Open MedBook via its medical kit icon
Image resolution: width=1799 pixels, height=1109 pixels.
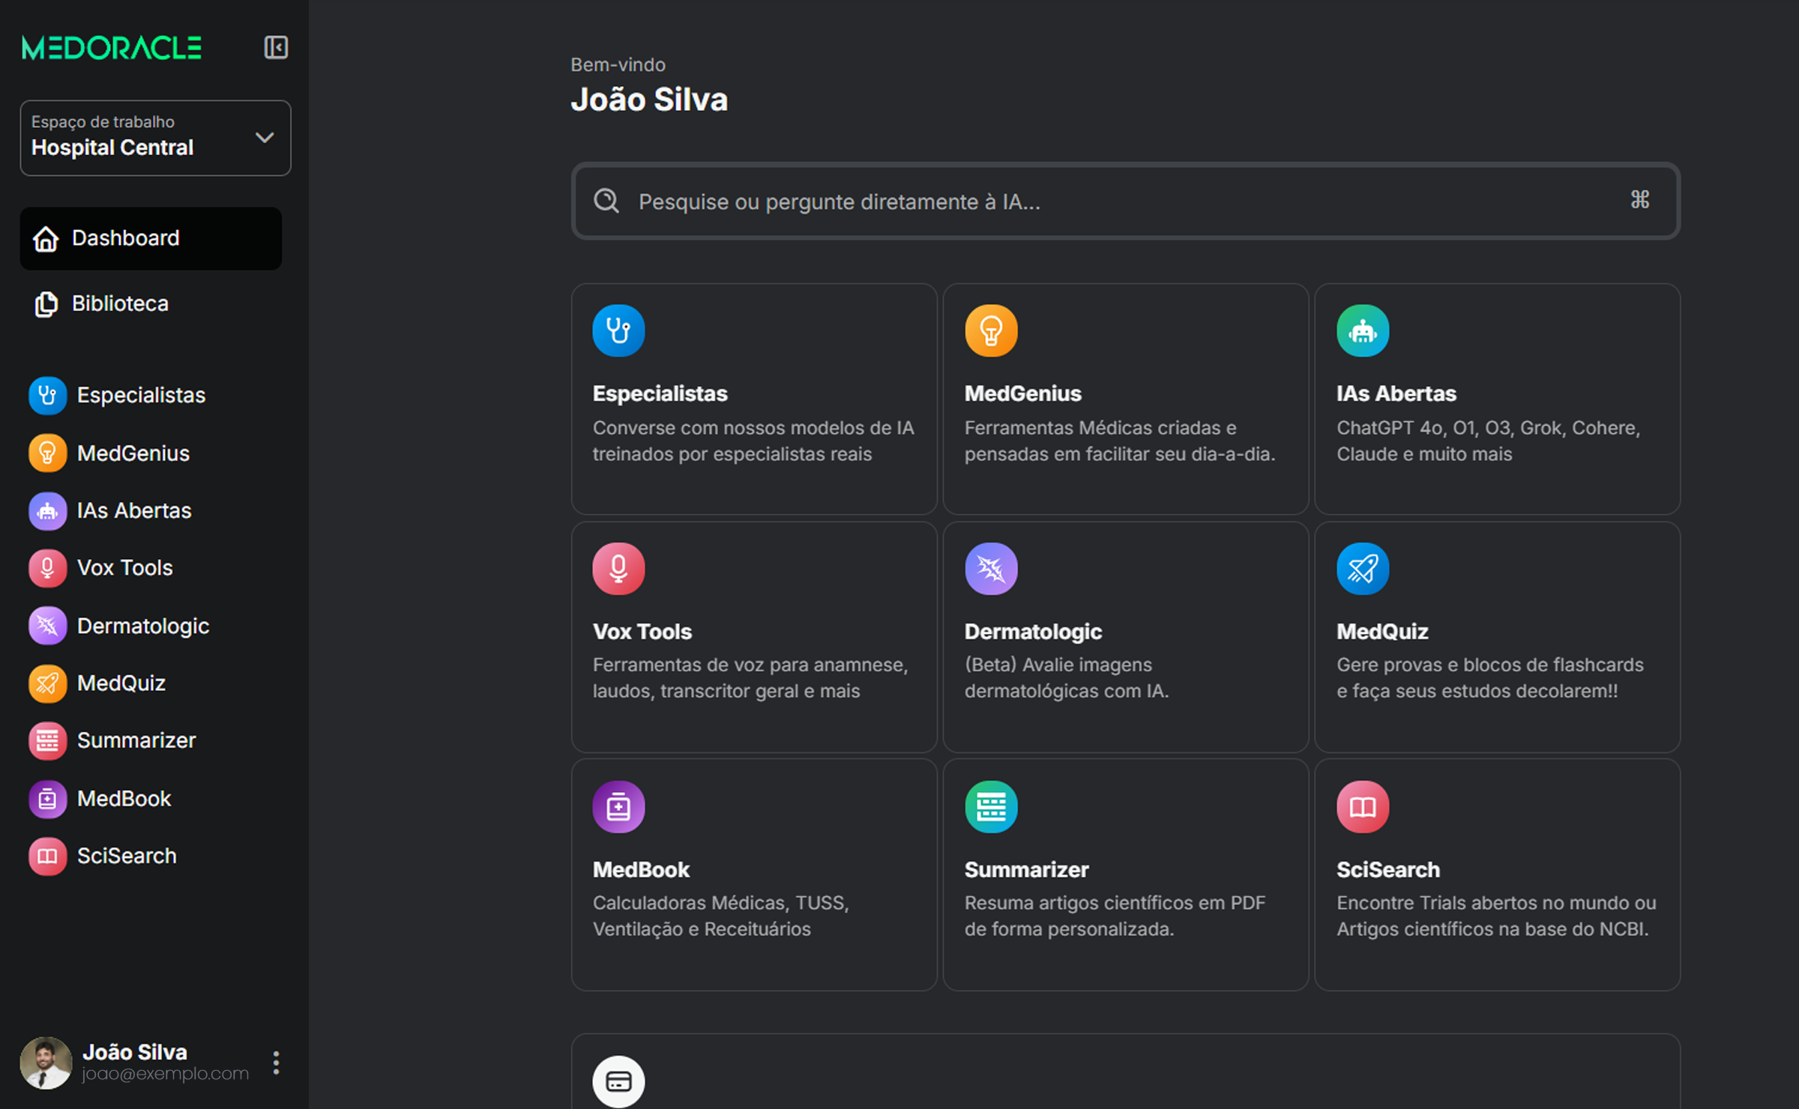tap(46, 799)
